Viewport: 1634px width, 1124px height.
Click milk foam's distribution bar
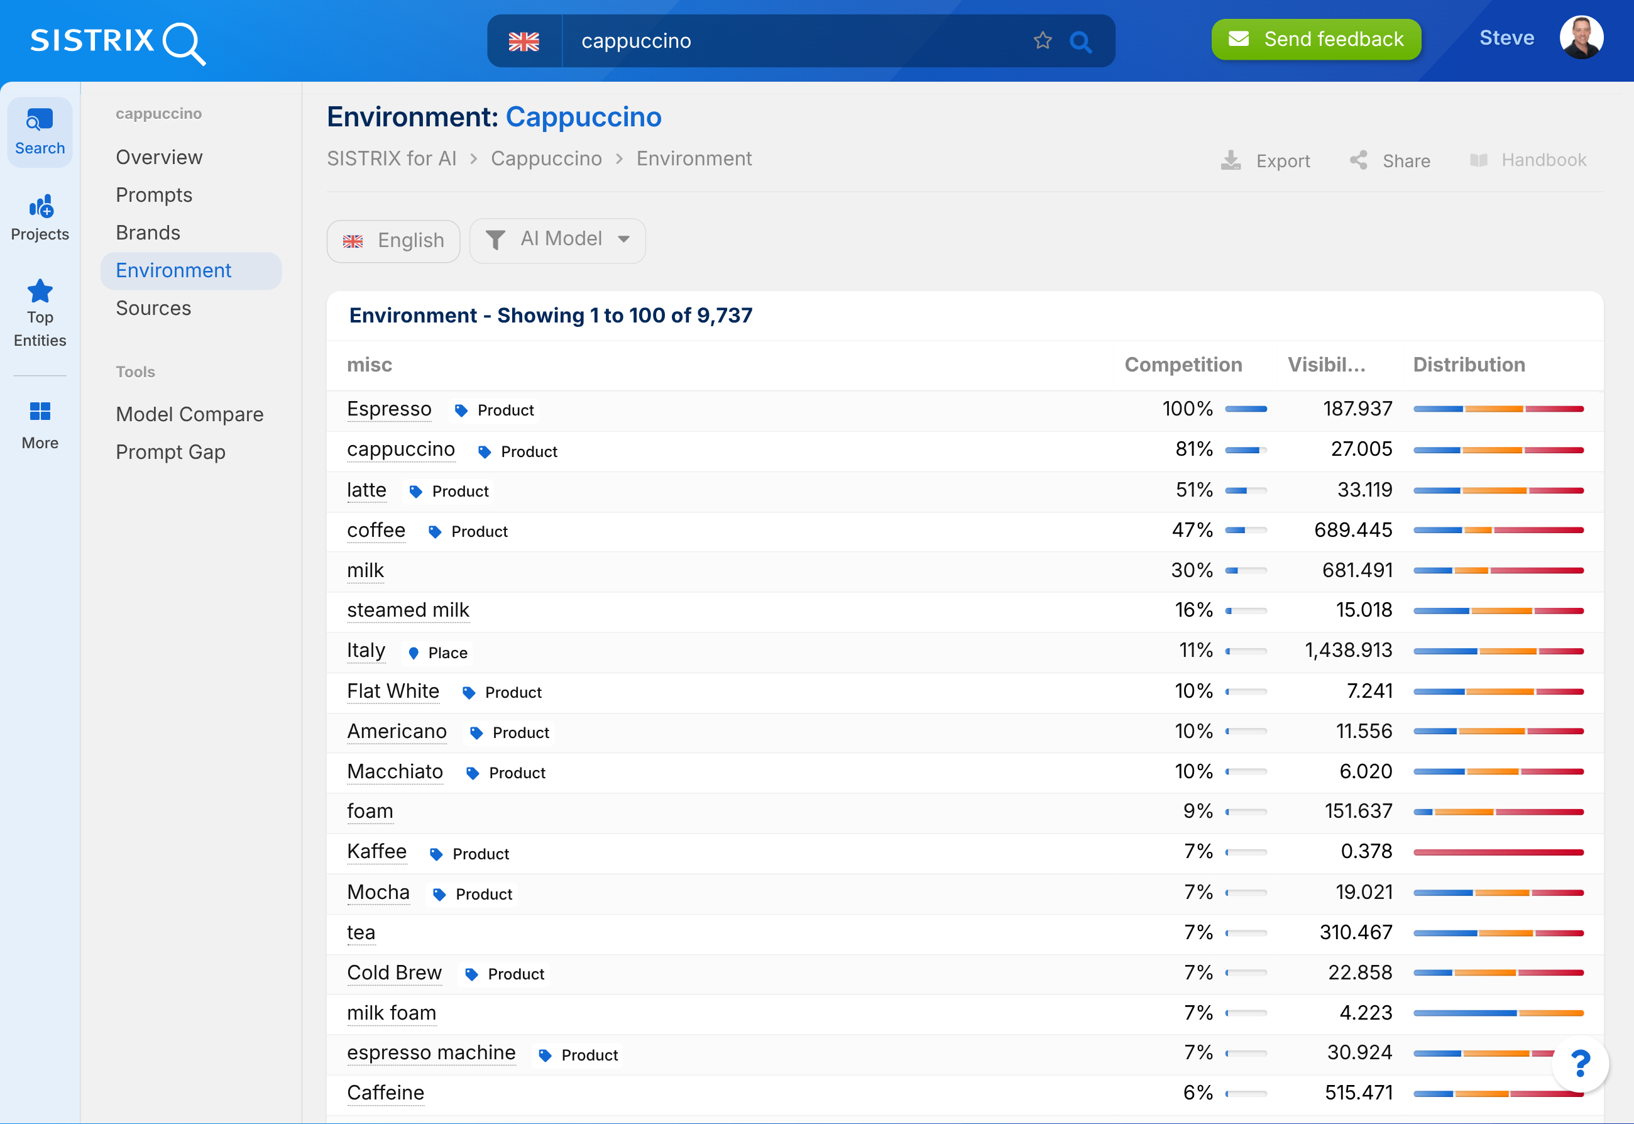(x=1499, y=1013)
